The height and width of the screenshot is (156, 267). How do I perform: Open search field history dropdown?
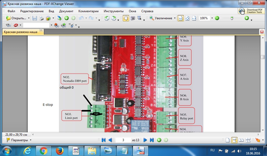click(51, 25)
